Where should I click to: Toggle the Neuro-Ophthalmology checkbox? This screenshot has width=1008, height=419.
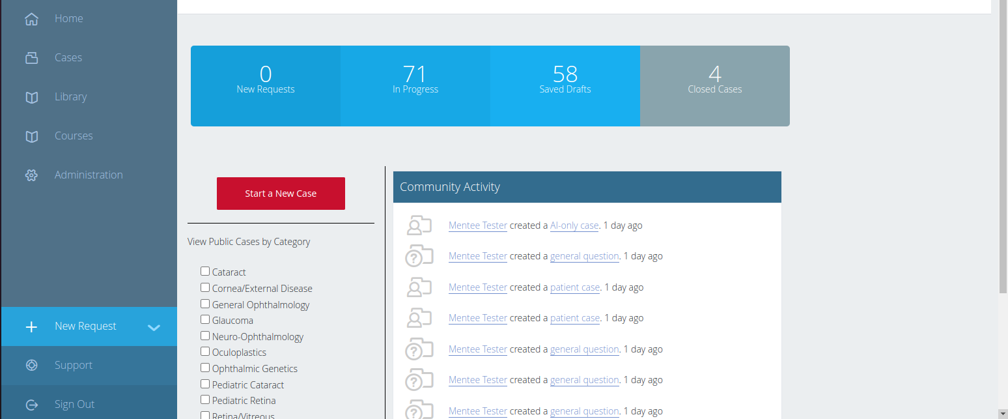205,336
